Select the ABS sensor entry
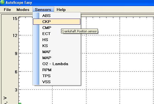The width and height of the screenshot is (154, 104). 57,16
